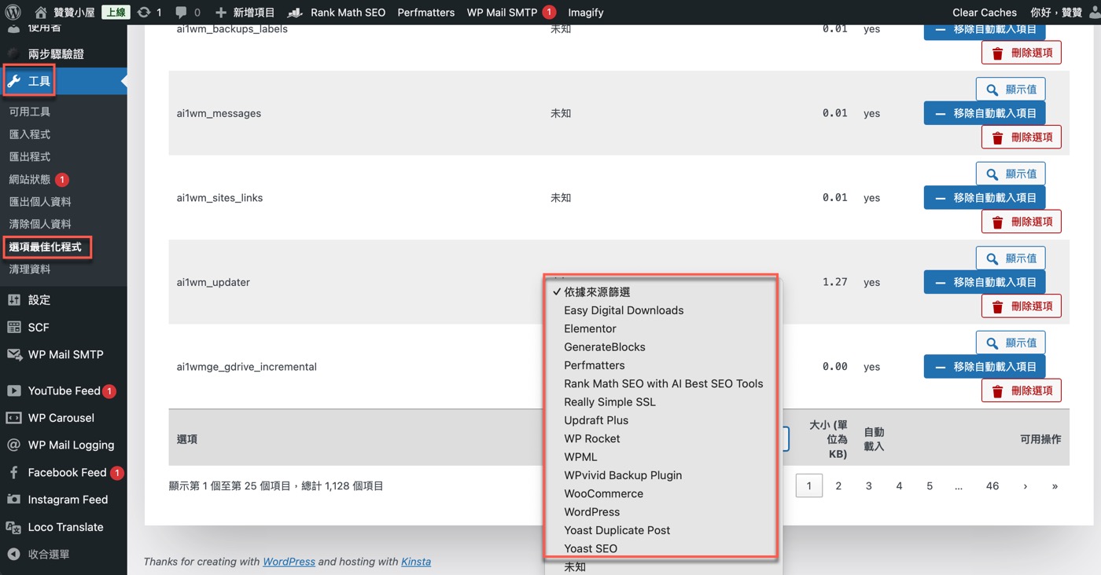This screenshot has width=1101, height=575.
Task: Click 顯示值 for ai1wm_updater row
Action: (x=1011, y=258)
